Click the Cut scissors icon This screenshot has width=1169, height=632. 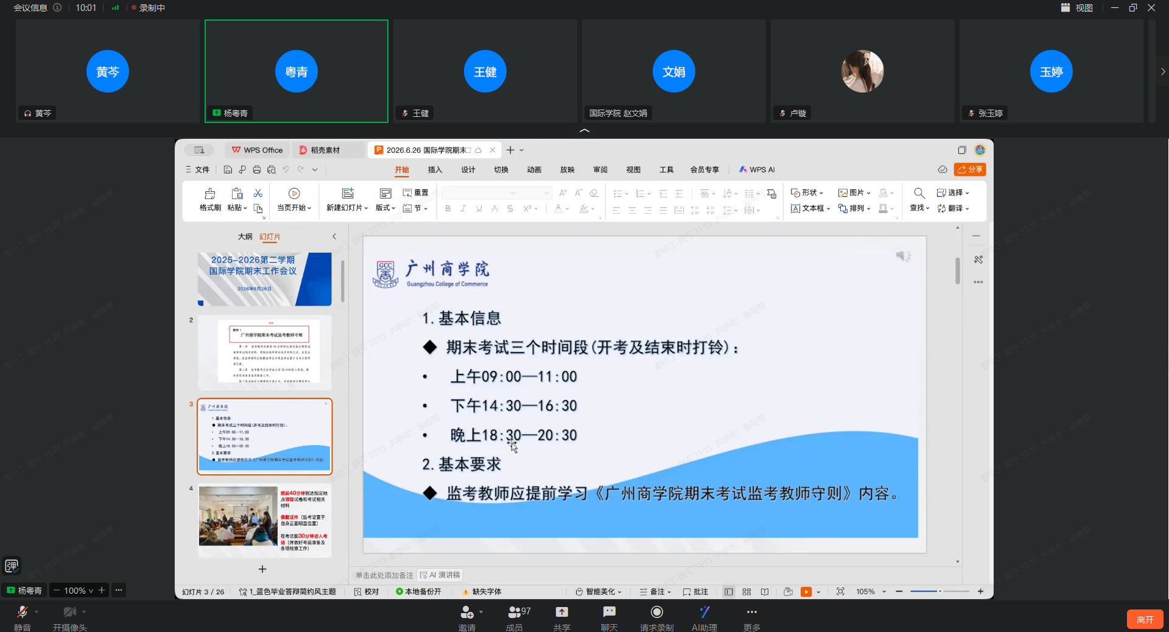tap(258, 193)
